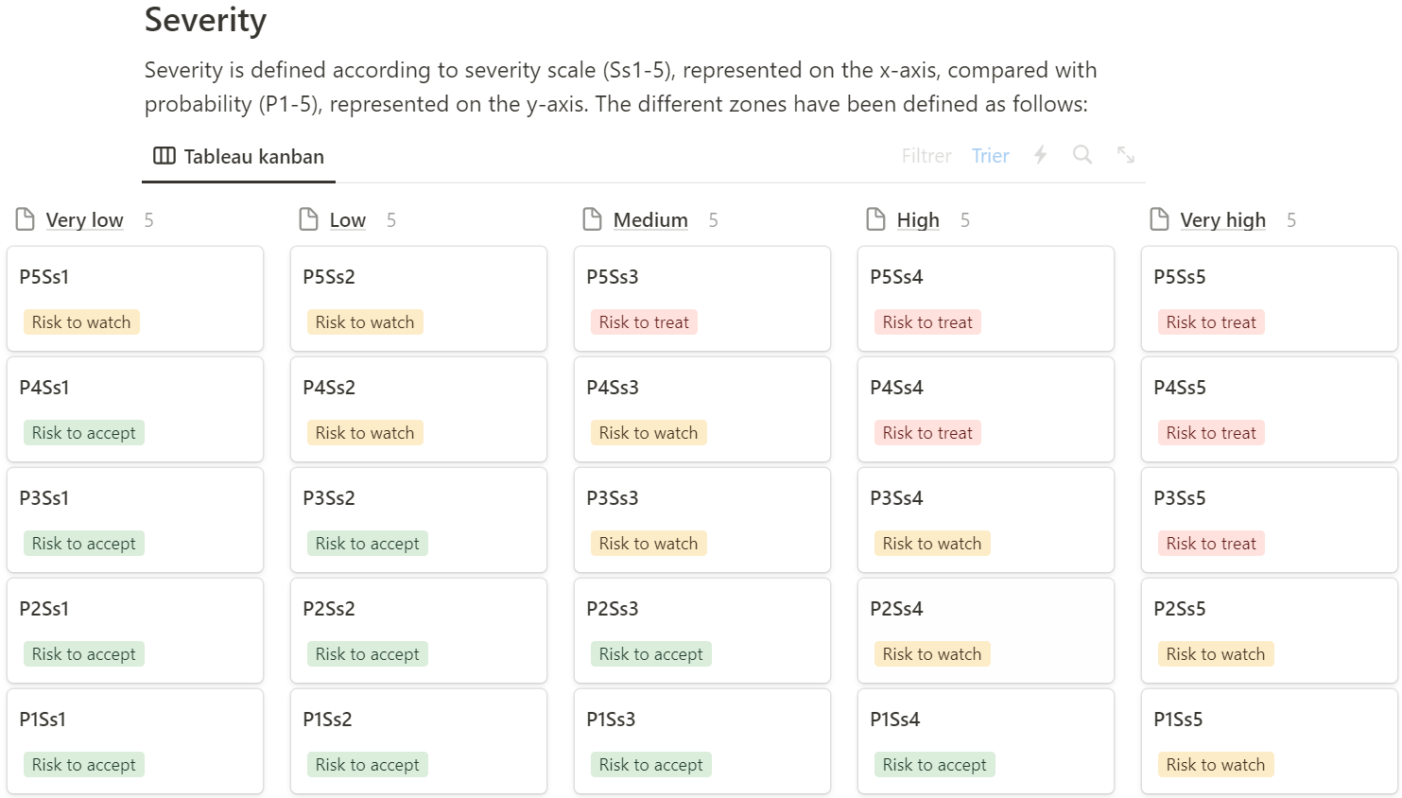1402x798 pixels.
Task: Open the Filtrer filter option
Action: click(x=926, y=156)
